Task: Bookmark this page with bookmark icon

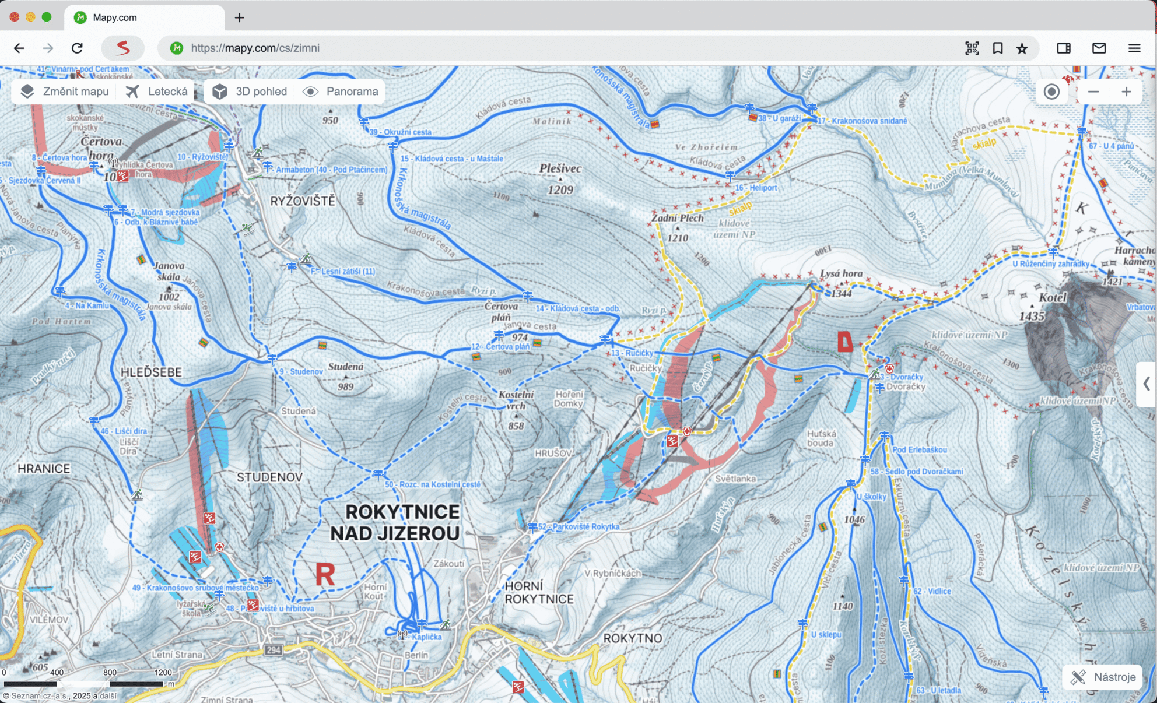Action: point(998,48)
